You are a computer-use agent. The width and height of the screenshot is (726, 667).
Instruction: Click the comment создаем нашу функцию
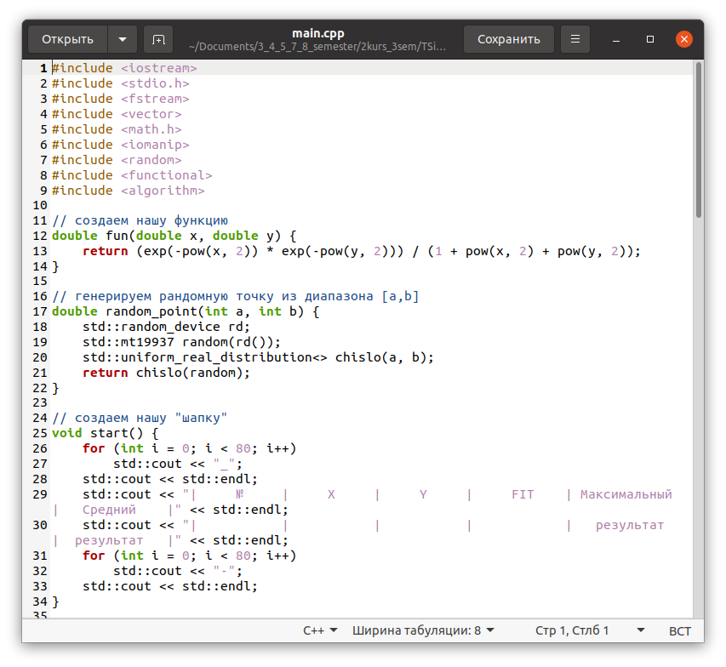point(140,220)
